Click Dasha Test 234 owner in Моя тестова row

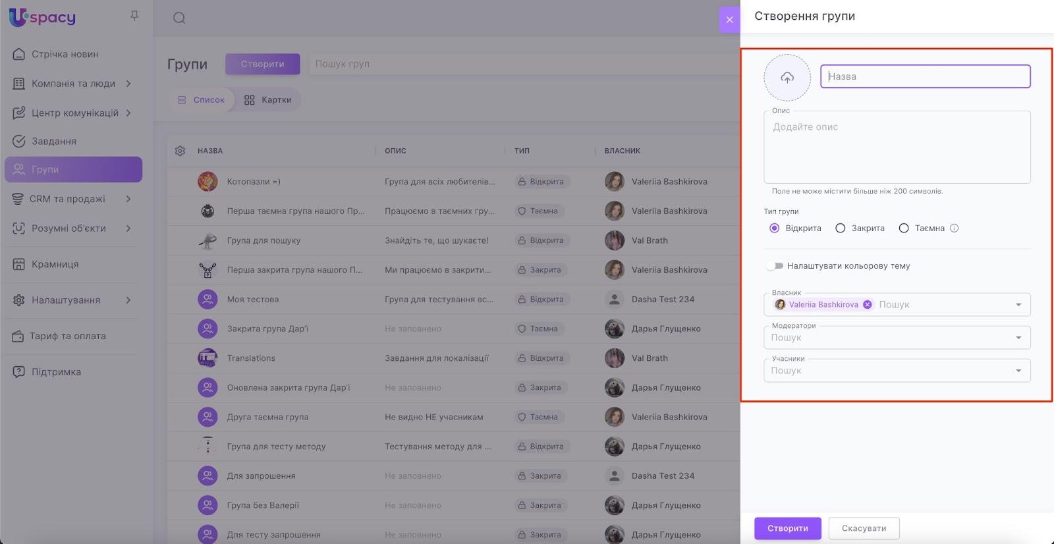tap(663, 300)
